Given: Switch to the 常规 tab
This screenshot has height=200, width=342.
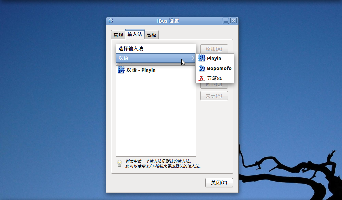Looking at the screenshot, I should (x=118, y=35).
